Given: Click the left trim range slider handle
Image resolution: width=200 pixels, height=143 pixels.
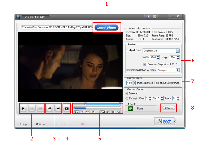Looking at the screenshot, I should pos(85,105).
